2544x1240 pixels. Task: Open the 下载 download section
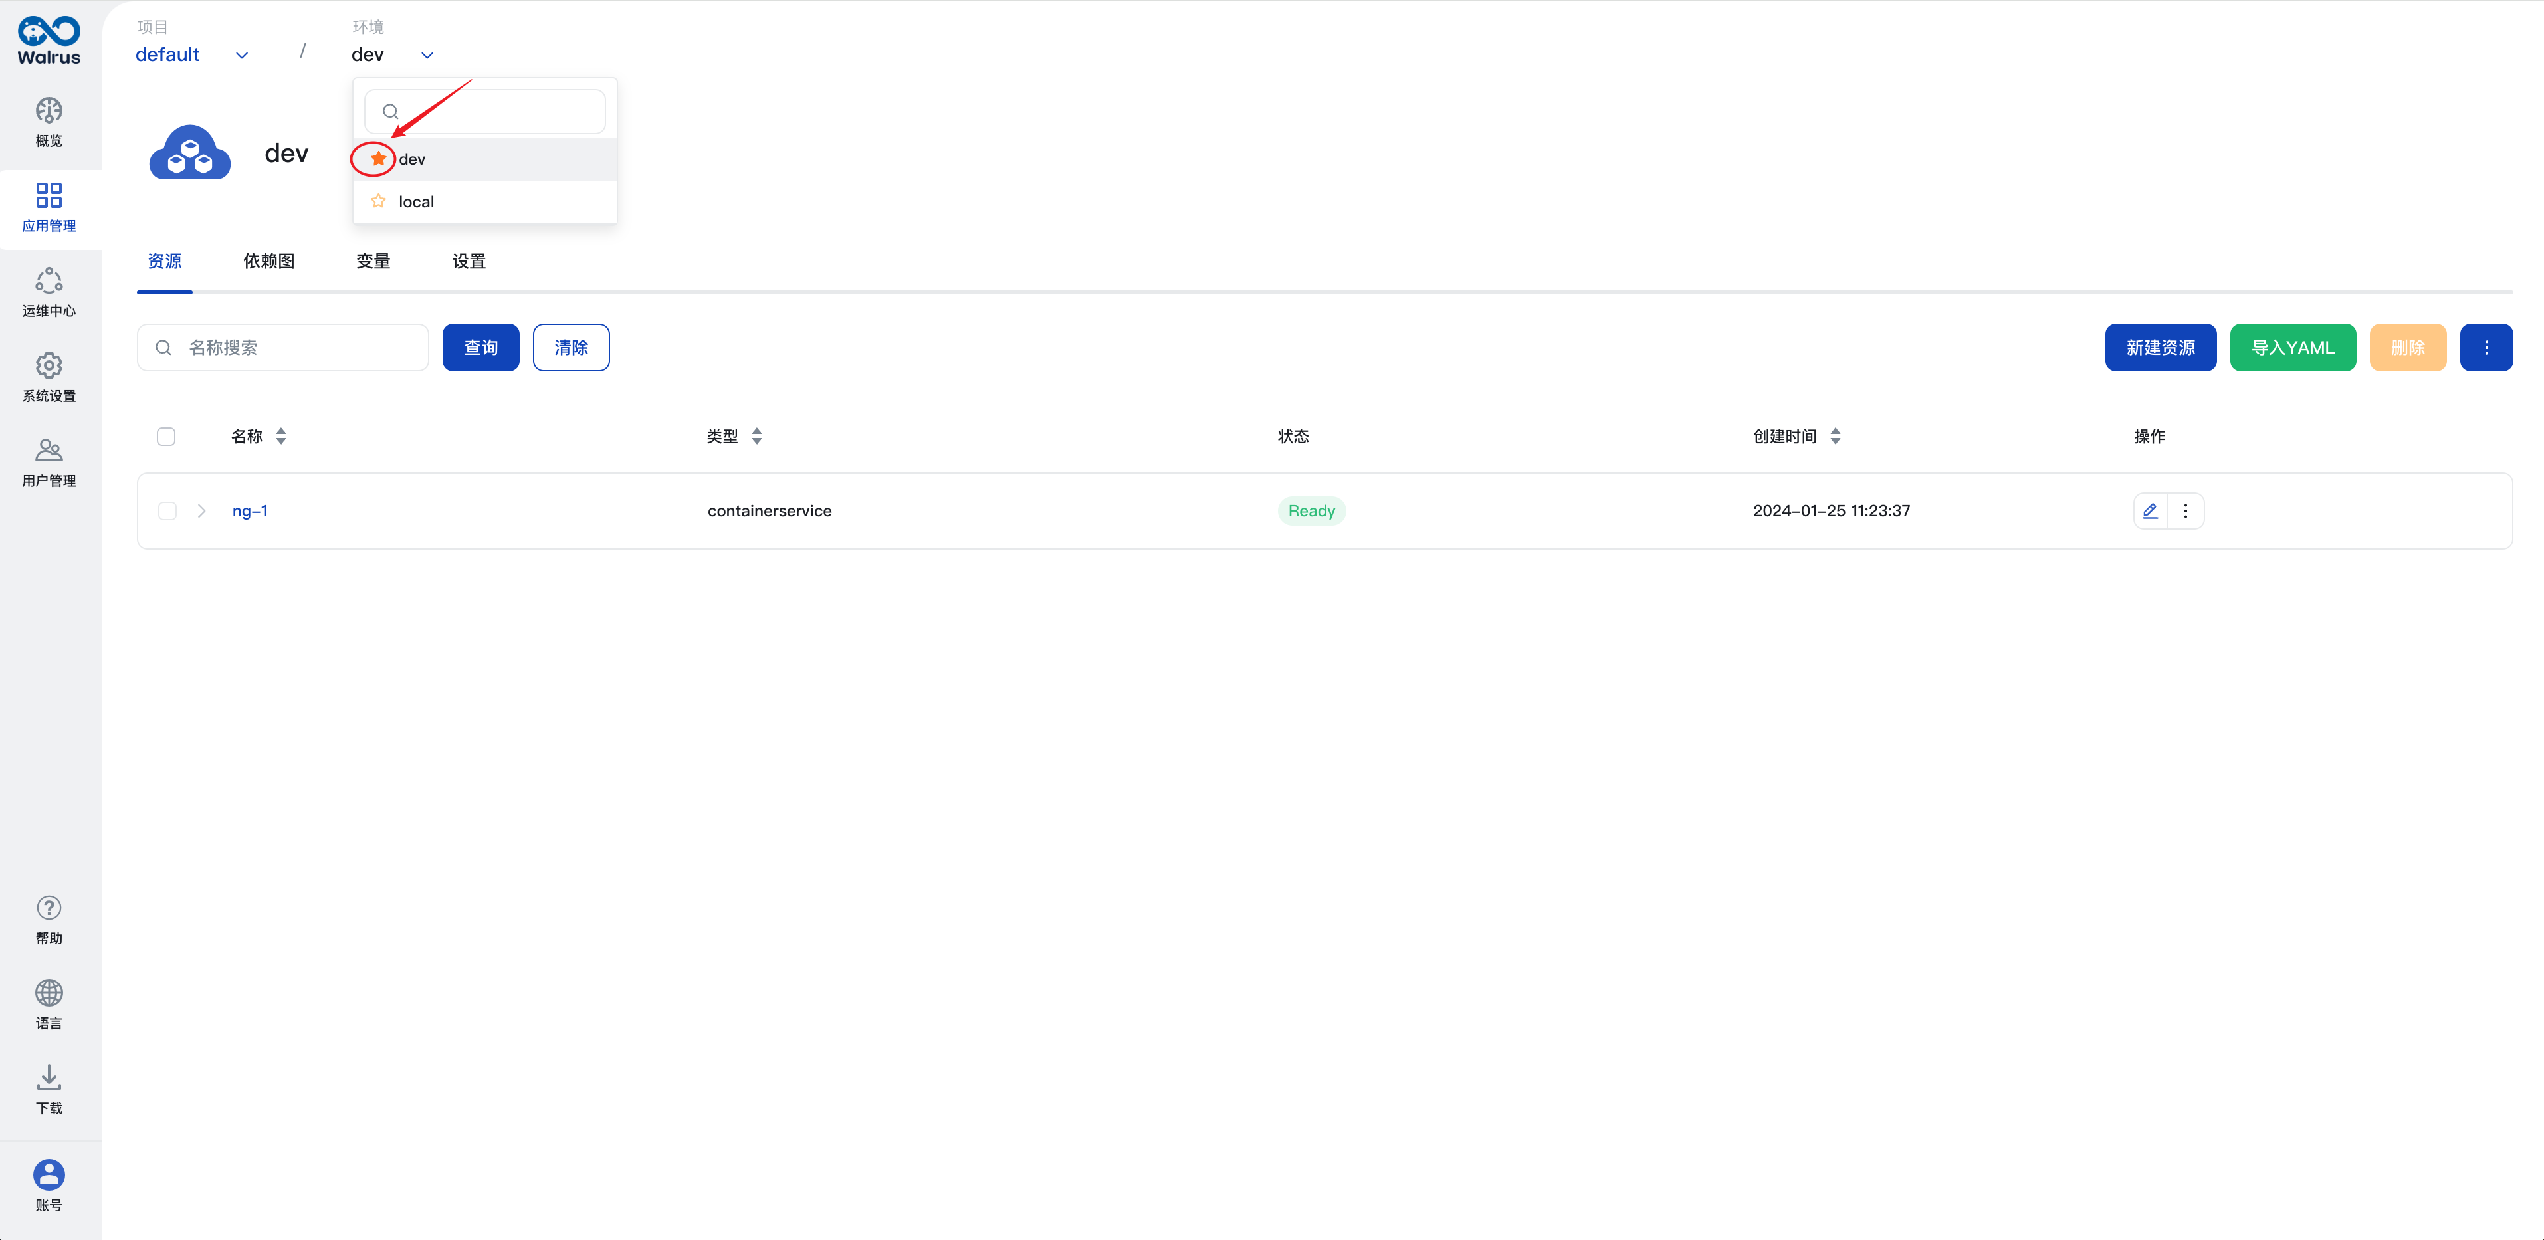[x=49, y=1090]
